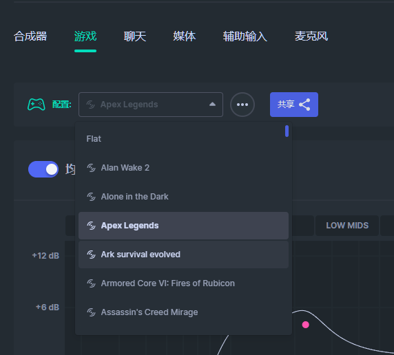Choose the Flat preset
Viewport: 394px width, 355px height.
[x=183, y=139]
